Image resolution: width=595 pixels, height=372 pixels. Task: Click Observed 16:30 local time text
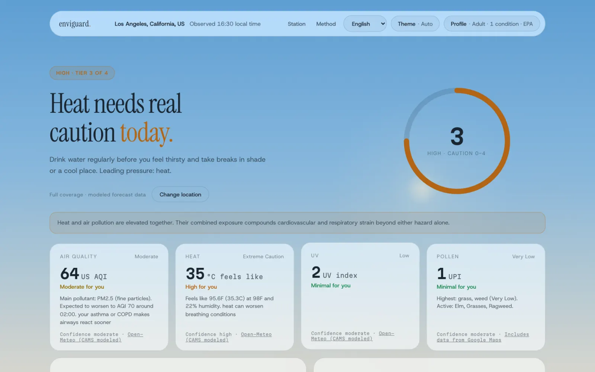point(225,24)
